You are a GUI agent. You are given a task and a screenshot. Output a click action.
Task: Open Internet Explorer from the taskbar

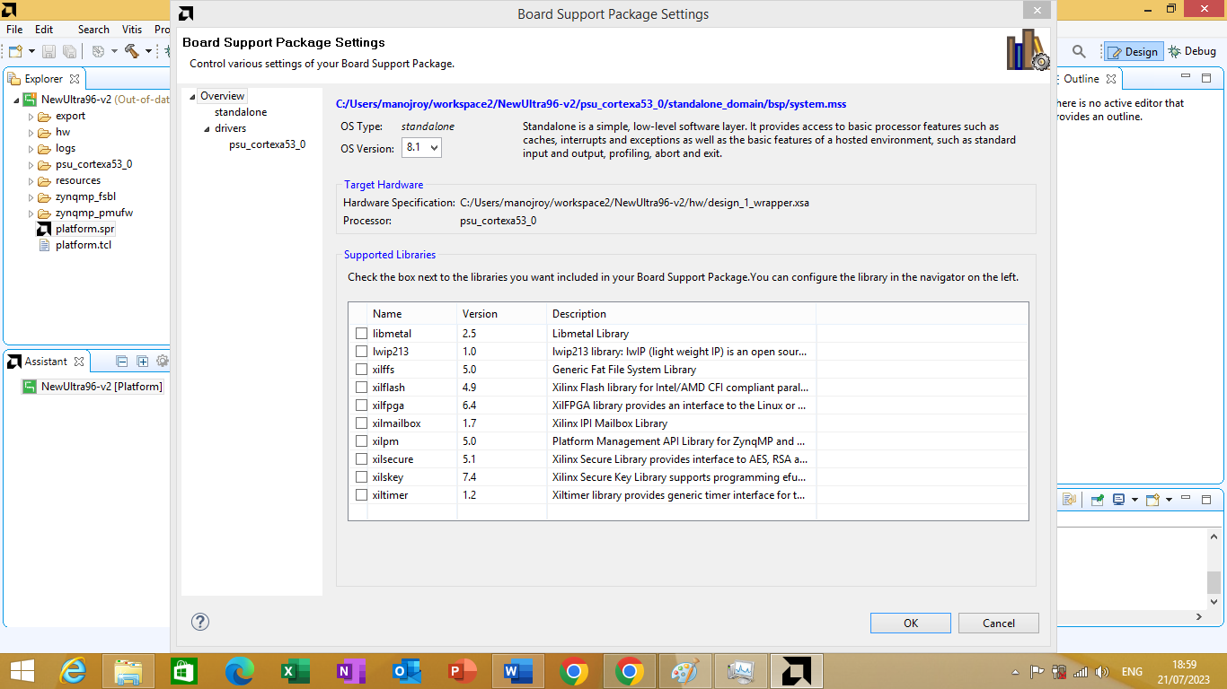click(x=73, y=671)
